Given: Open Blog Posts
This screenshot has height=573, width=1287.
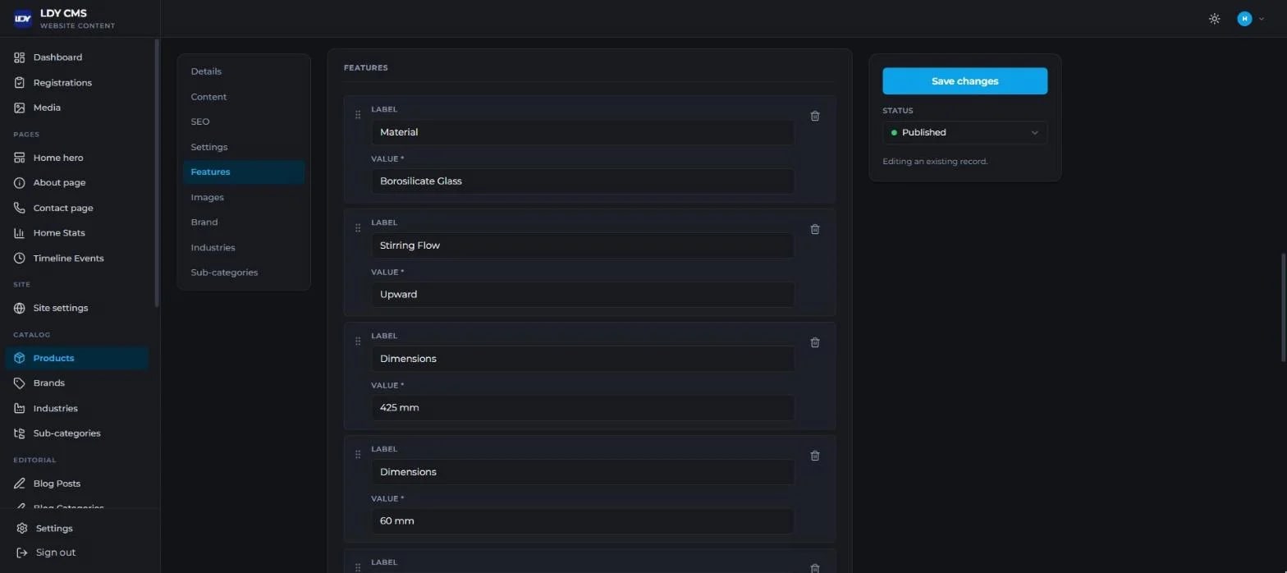Looking at the screenshot, I should click(x=77, y=484).
